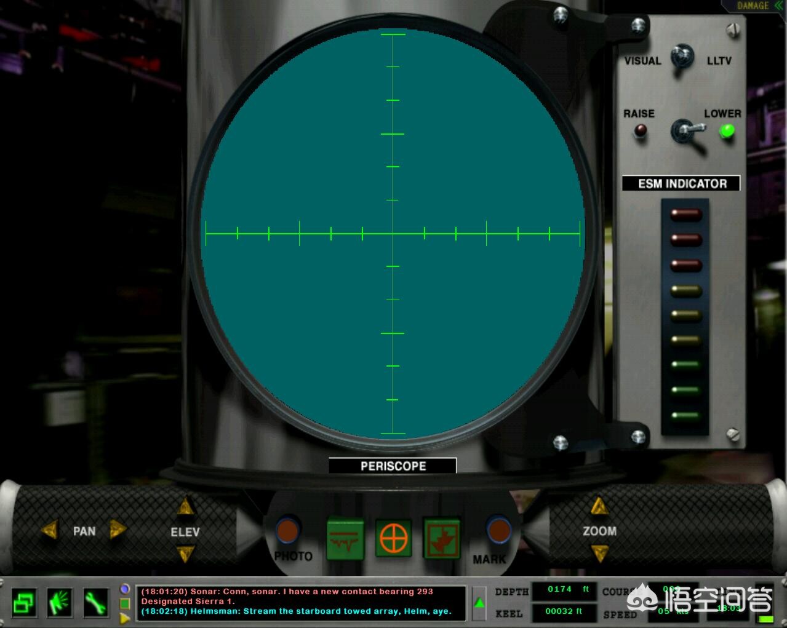This screenshot has height=628, width=787.
Task: Decrease zoom with the down arrow
Action: 599,554
